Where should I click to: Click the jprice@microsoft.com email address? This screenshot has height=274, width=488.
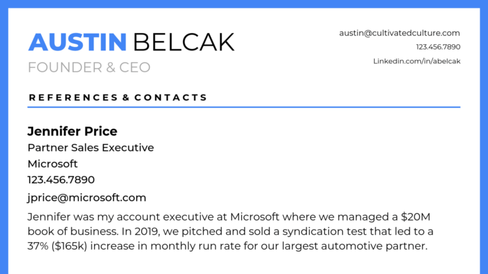pos(86,197)
